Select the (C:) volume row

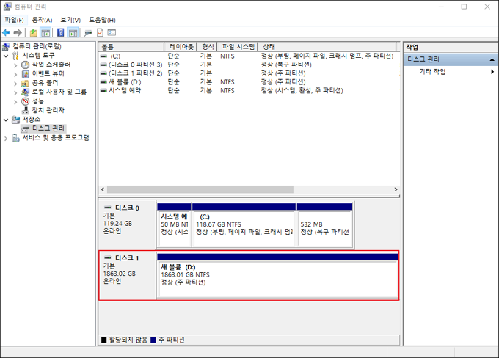(248, 56)
